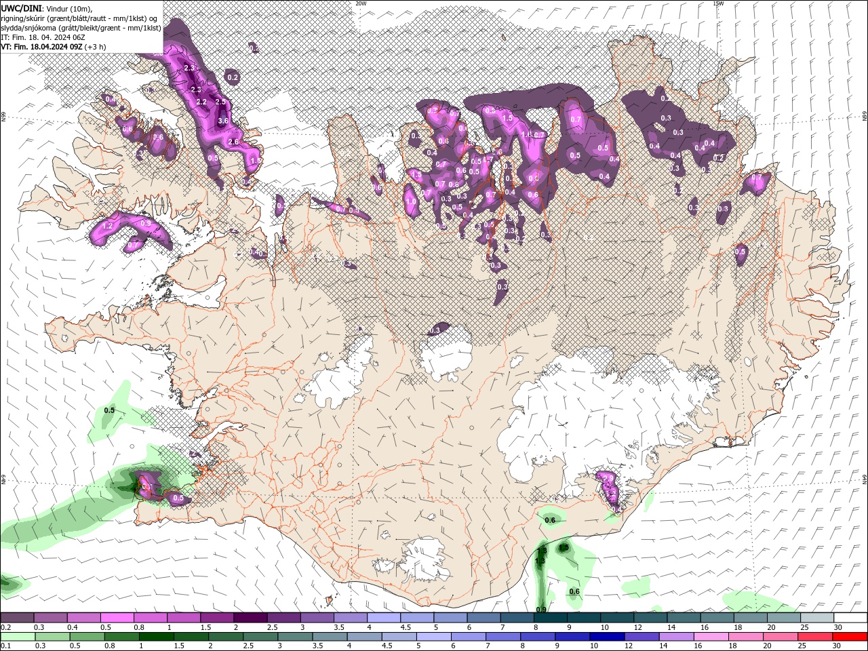Select the 2 mm rain legend swatch

pos(225,637)
